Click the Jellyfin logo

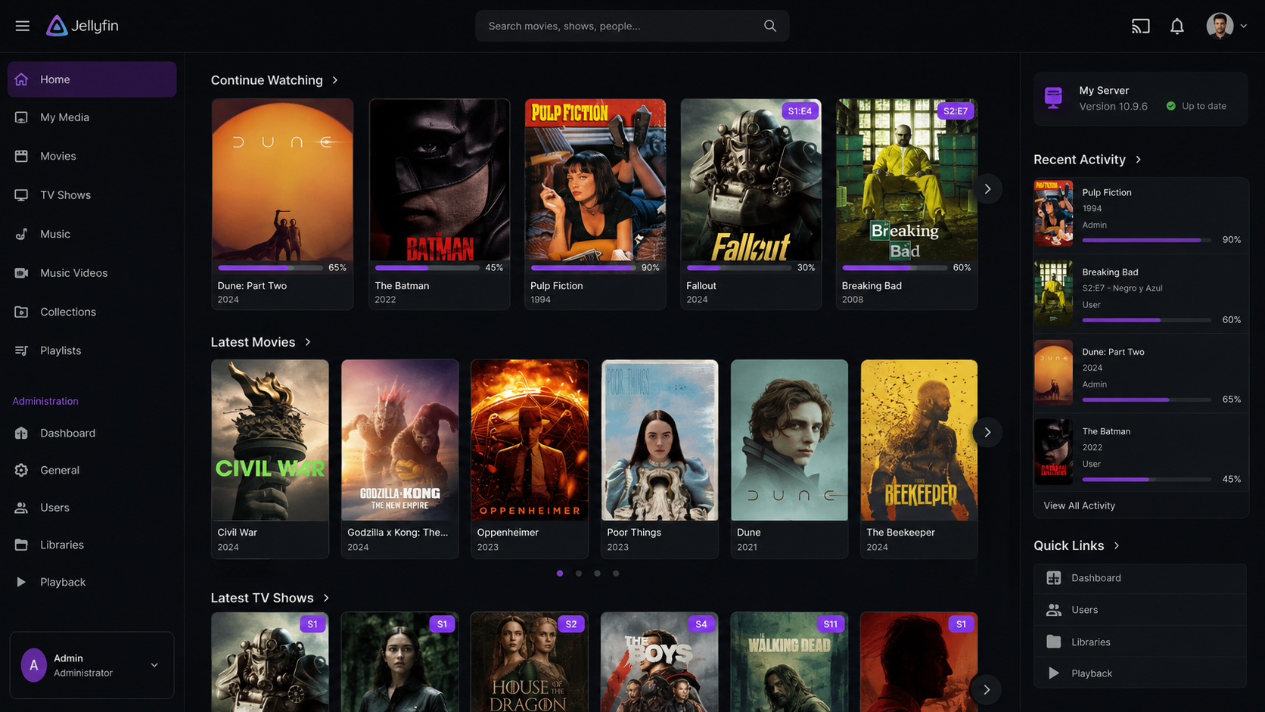(82, 26)
